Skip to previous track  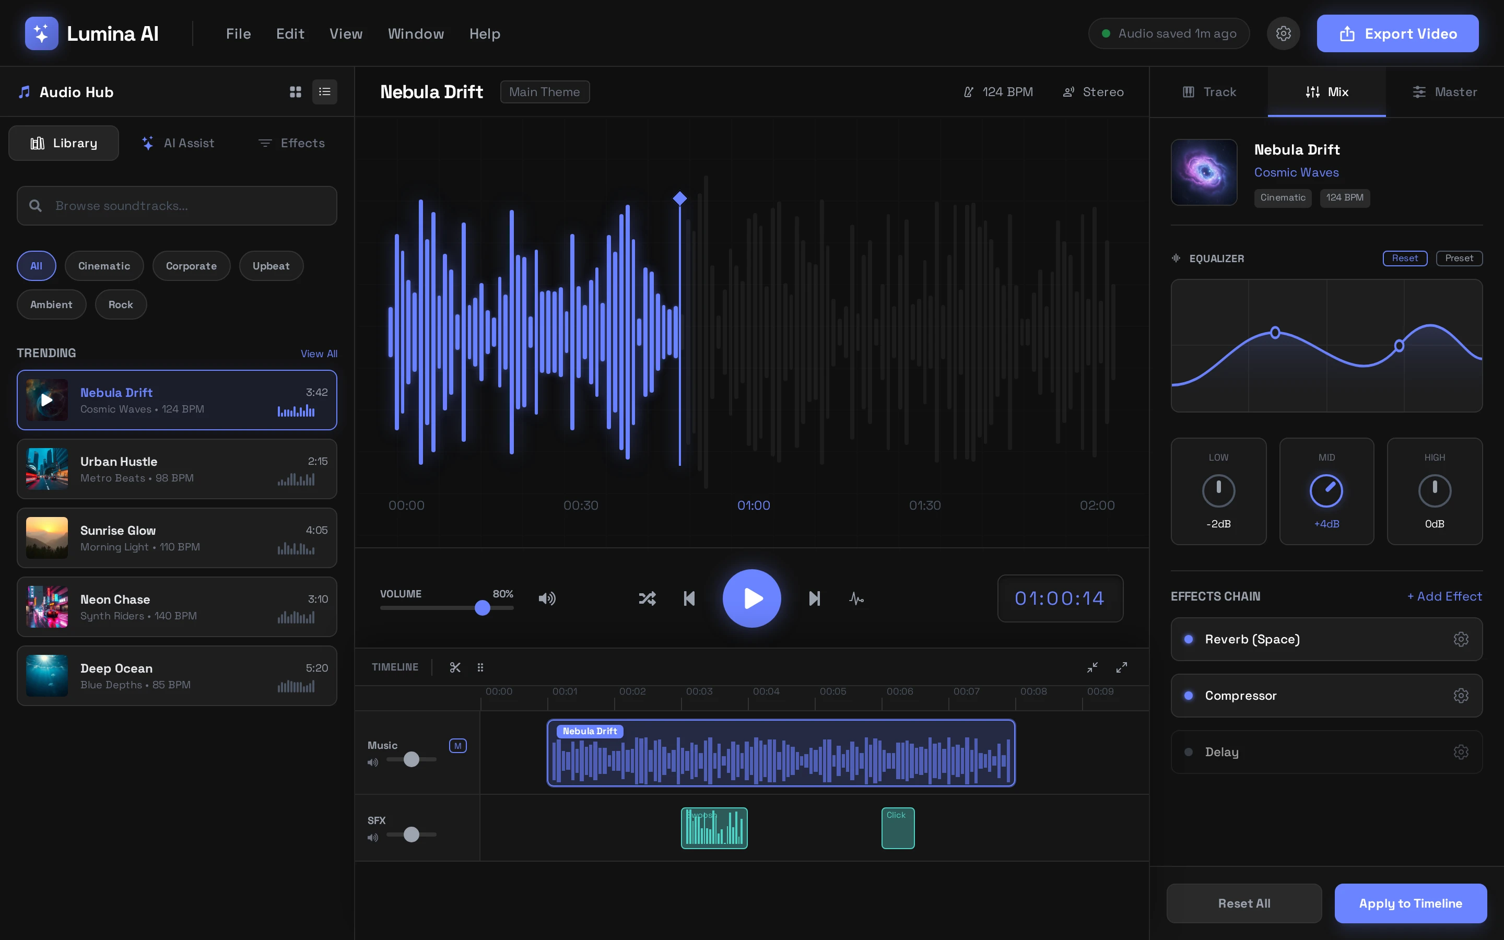tap(689, 598)
